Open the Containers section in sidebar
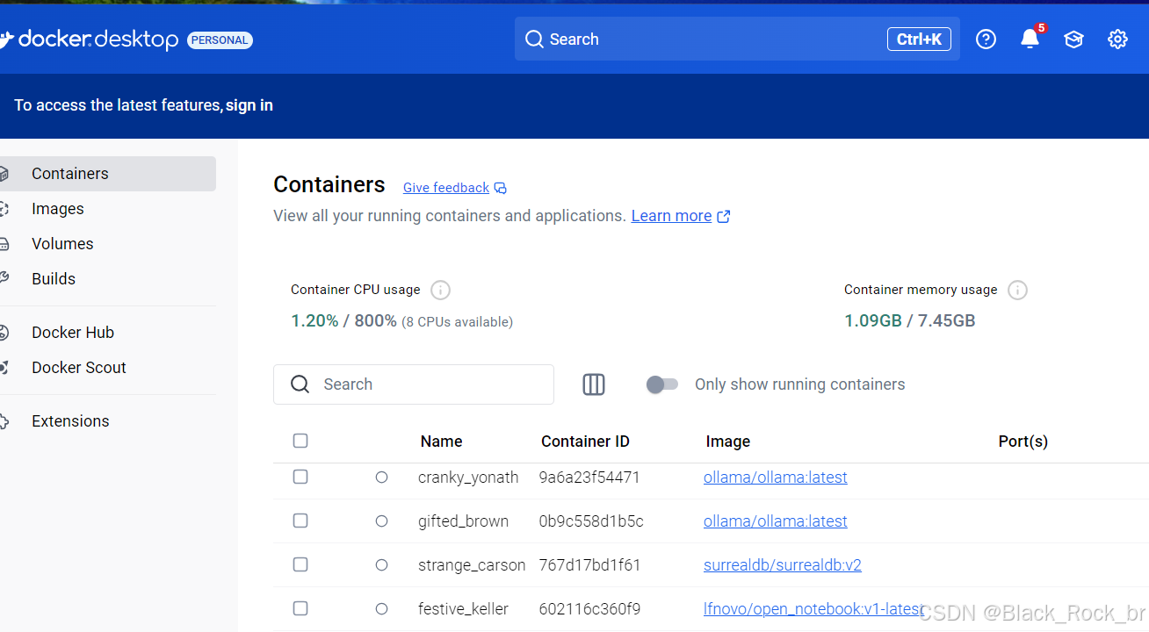 (108, 174)
